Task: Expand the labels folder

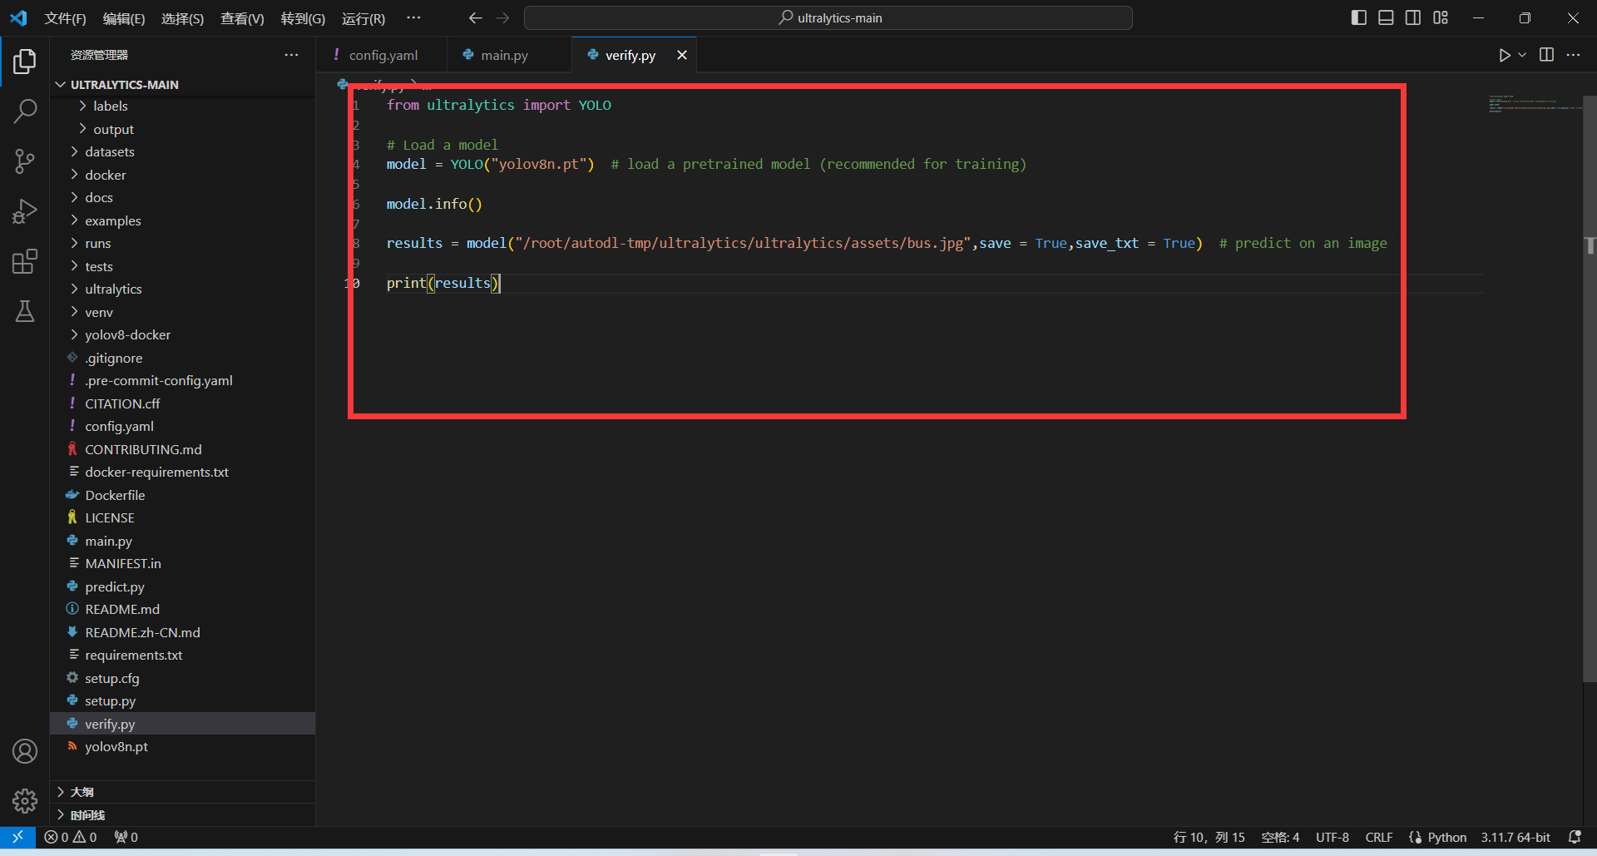Action: coord(183,106)
